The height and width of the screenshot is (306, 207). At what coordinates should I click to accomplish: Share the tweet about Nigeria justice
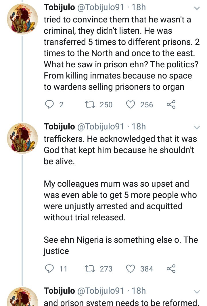click(x=171, y=269)
